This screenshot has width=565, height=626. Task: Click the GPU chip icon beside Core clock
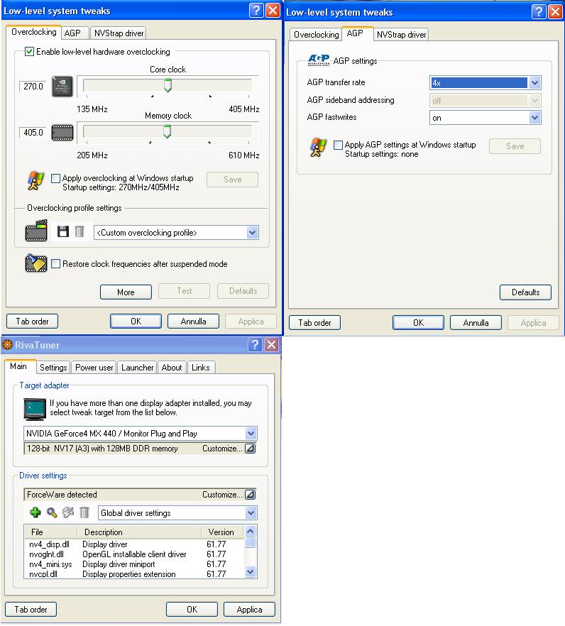coord(62,87)
